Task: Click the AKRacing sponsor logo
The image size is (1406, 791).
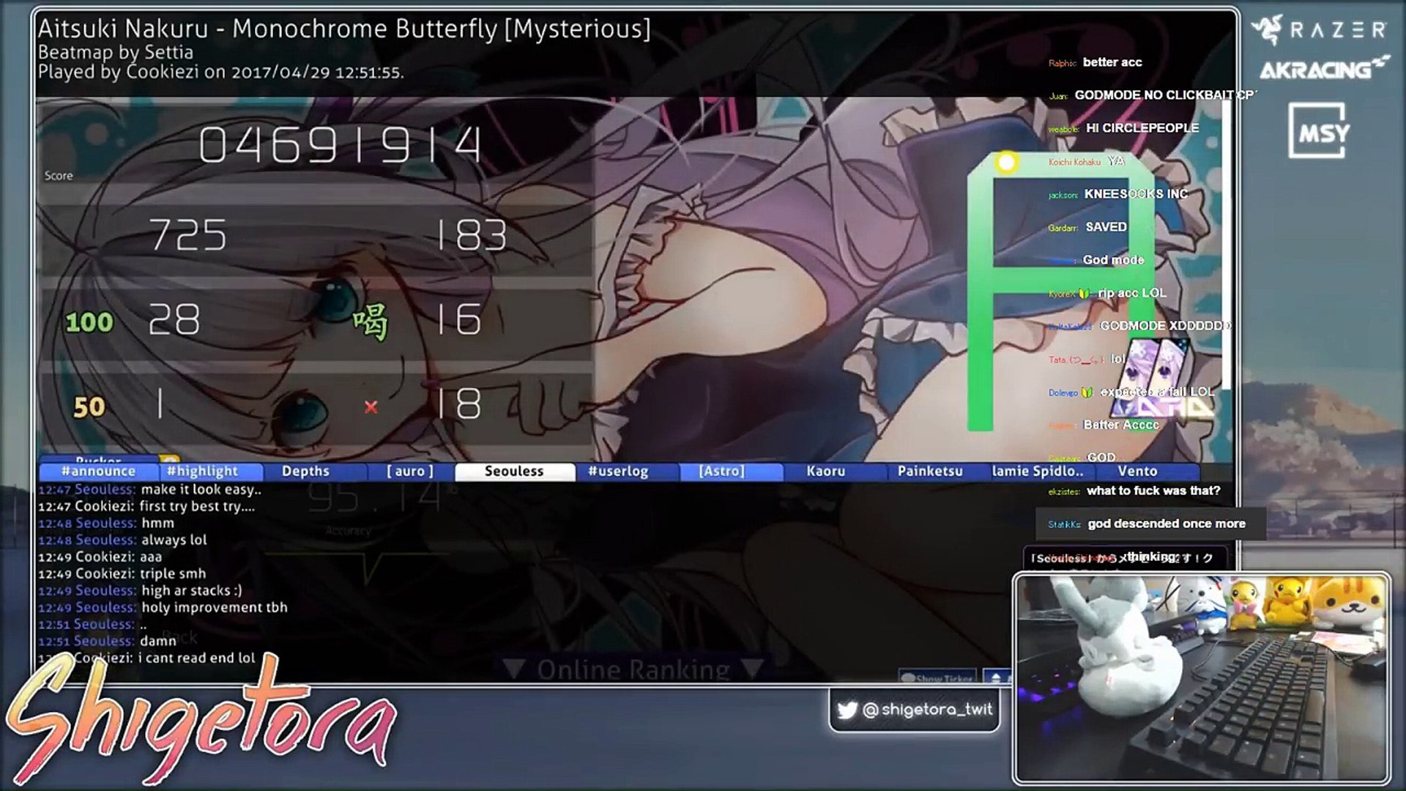Action: point(1323,69)
